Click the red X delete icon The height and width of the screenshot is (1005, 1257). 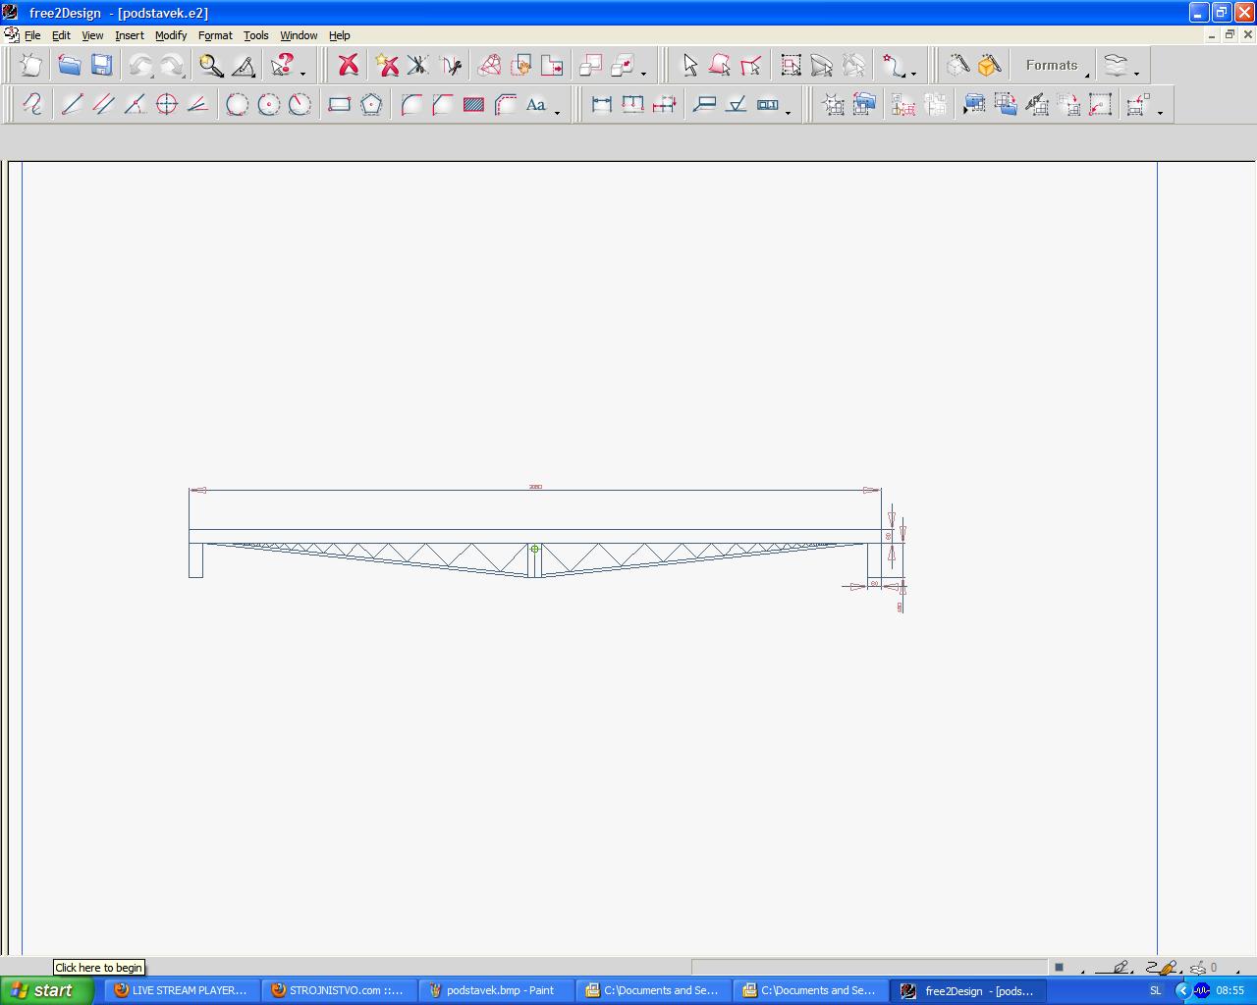348,66
